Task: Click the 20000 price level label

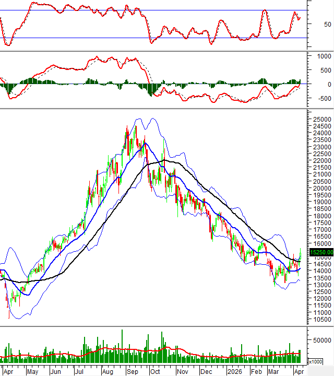Action: [x=320, y=189]
